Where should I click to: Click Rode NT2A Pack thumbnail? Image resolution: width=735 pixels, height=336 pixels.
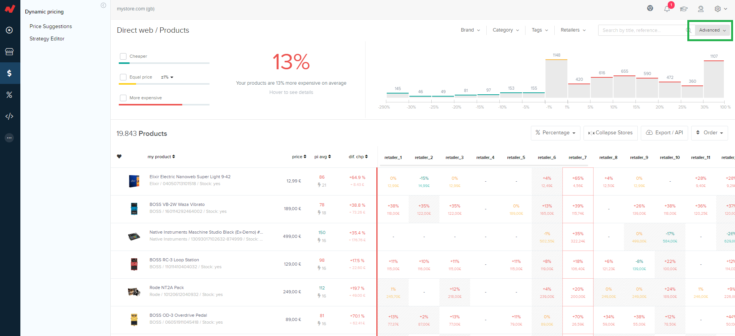134,292
